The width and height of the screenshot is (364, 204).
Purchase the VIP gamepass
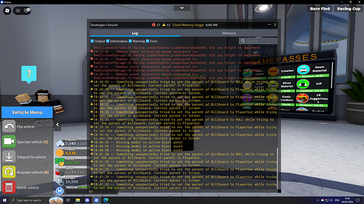[x=312, y=90]
